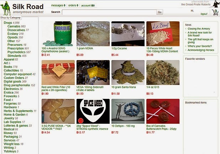Viewport: 220px width, 154px height.
Task: Open the red cigarette packs thumbnail
Action: click(58, 73)
